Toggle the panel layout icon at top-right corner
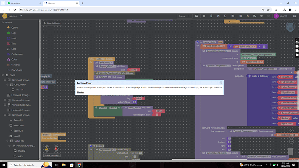Screen dimensions: 299x168 point(294,16)
